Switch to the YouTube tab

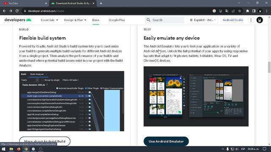pos(25,3)
